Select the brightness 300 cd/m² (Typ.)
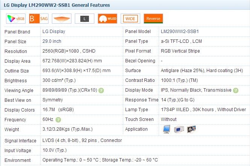250x166 pixels. pyautogui.click(x=59, y=80)
